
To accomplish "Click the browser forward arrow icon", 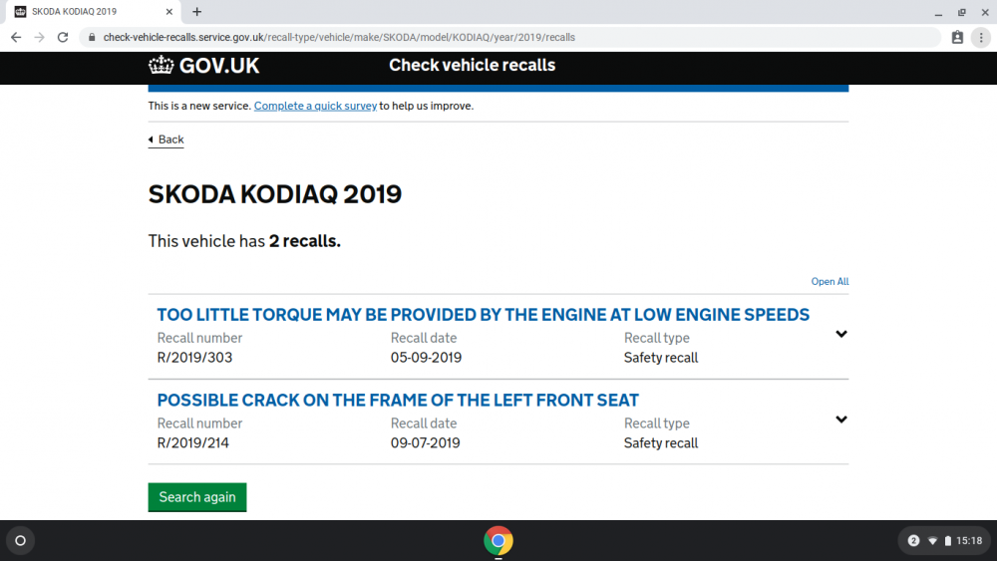I will (40, 38).
